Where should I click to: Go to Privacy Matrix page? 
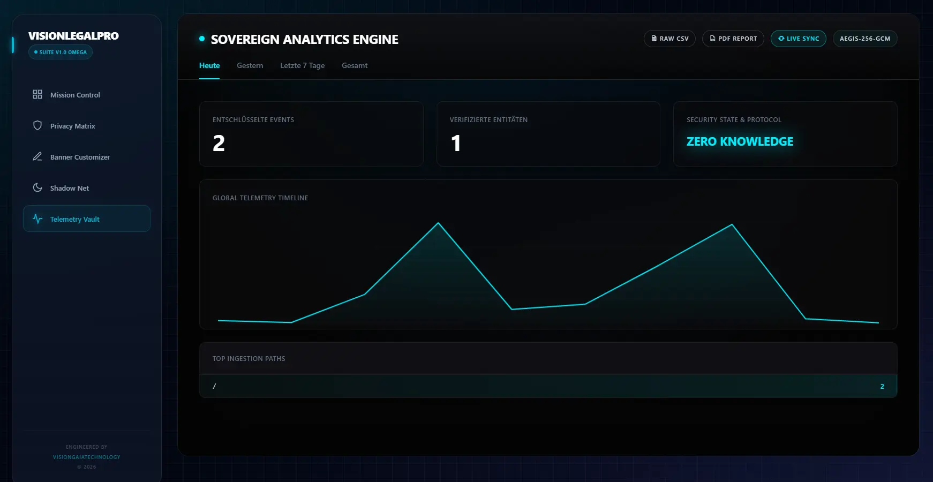(87, 126)
